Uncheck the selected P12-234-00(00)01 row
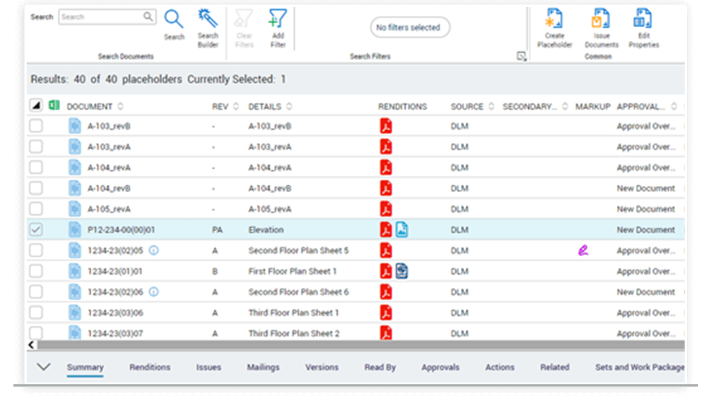This screenshot has height=404, width=709. [x=36, y=229]
